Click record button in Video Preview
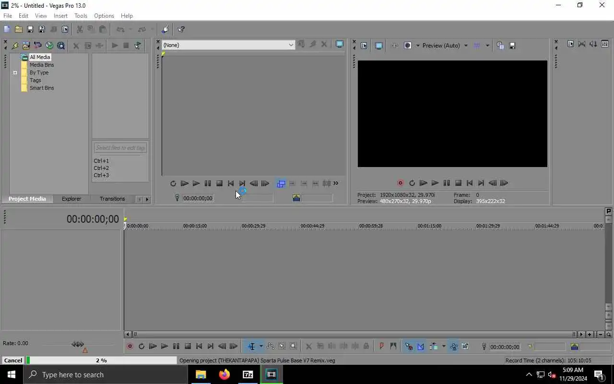Screen dimensions: 614x384 tap(400, 183)
